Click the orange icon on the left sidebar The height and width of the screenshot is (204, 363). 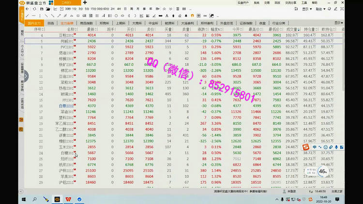point(22,119)
